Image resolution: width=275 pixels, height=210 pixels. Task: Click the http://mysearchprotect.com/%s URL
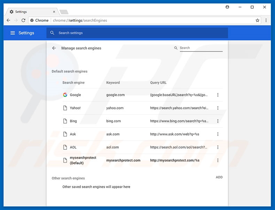(175, 160)
